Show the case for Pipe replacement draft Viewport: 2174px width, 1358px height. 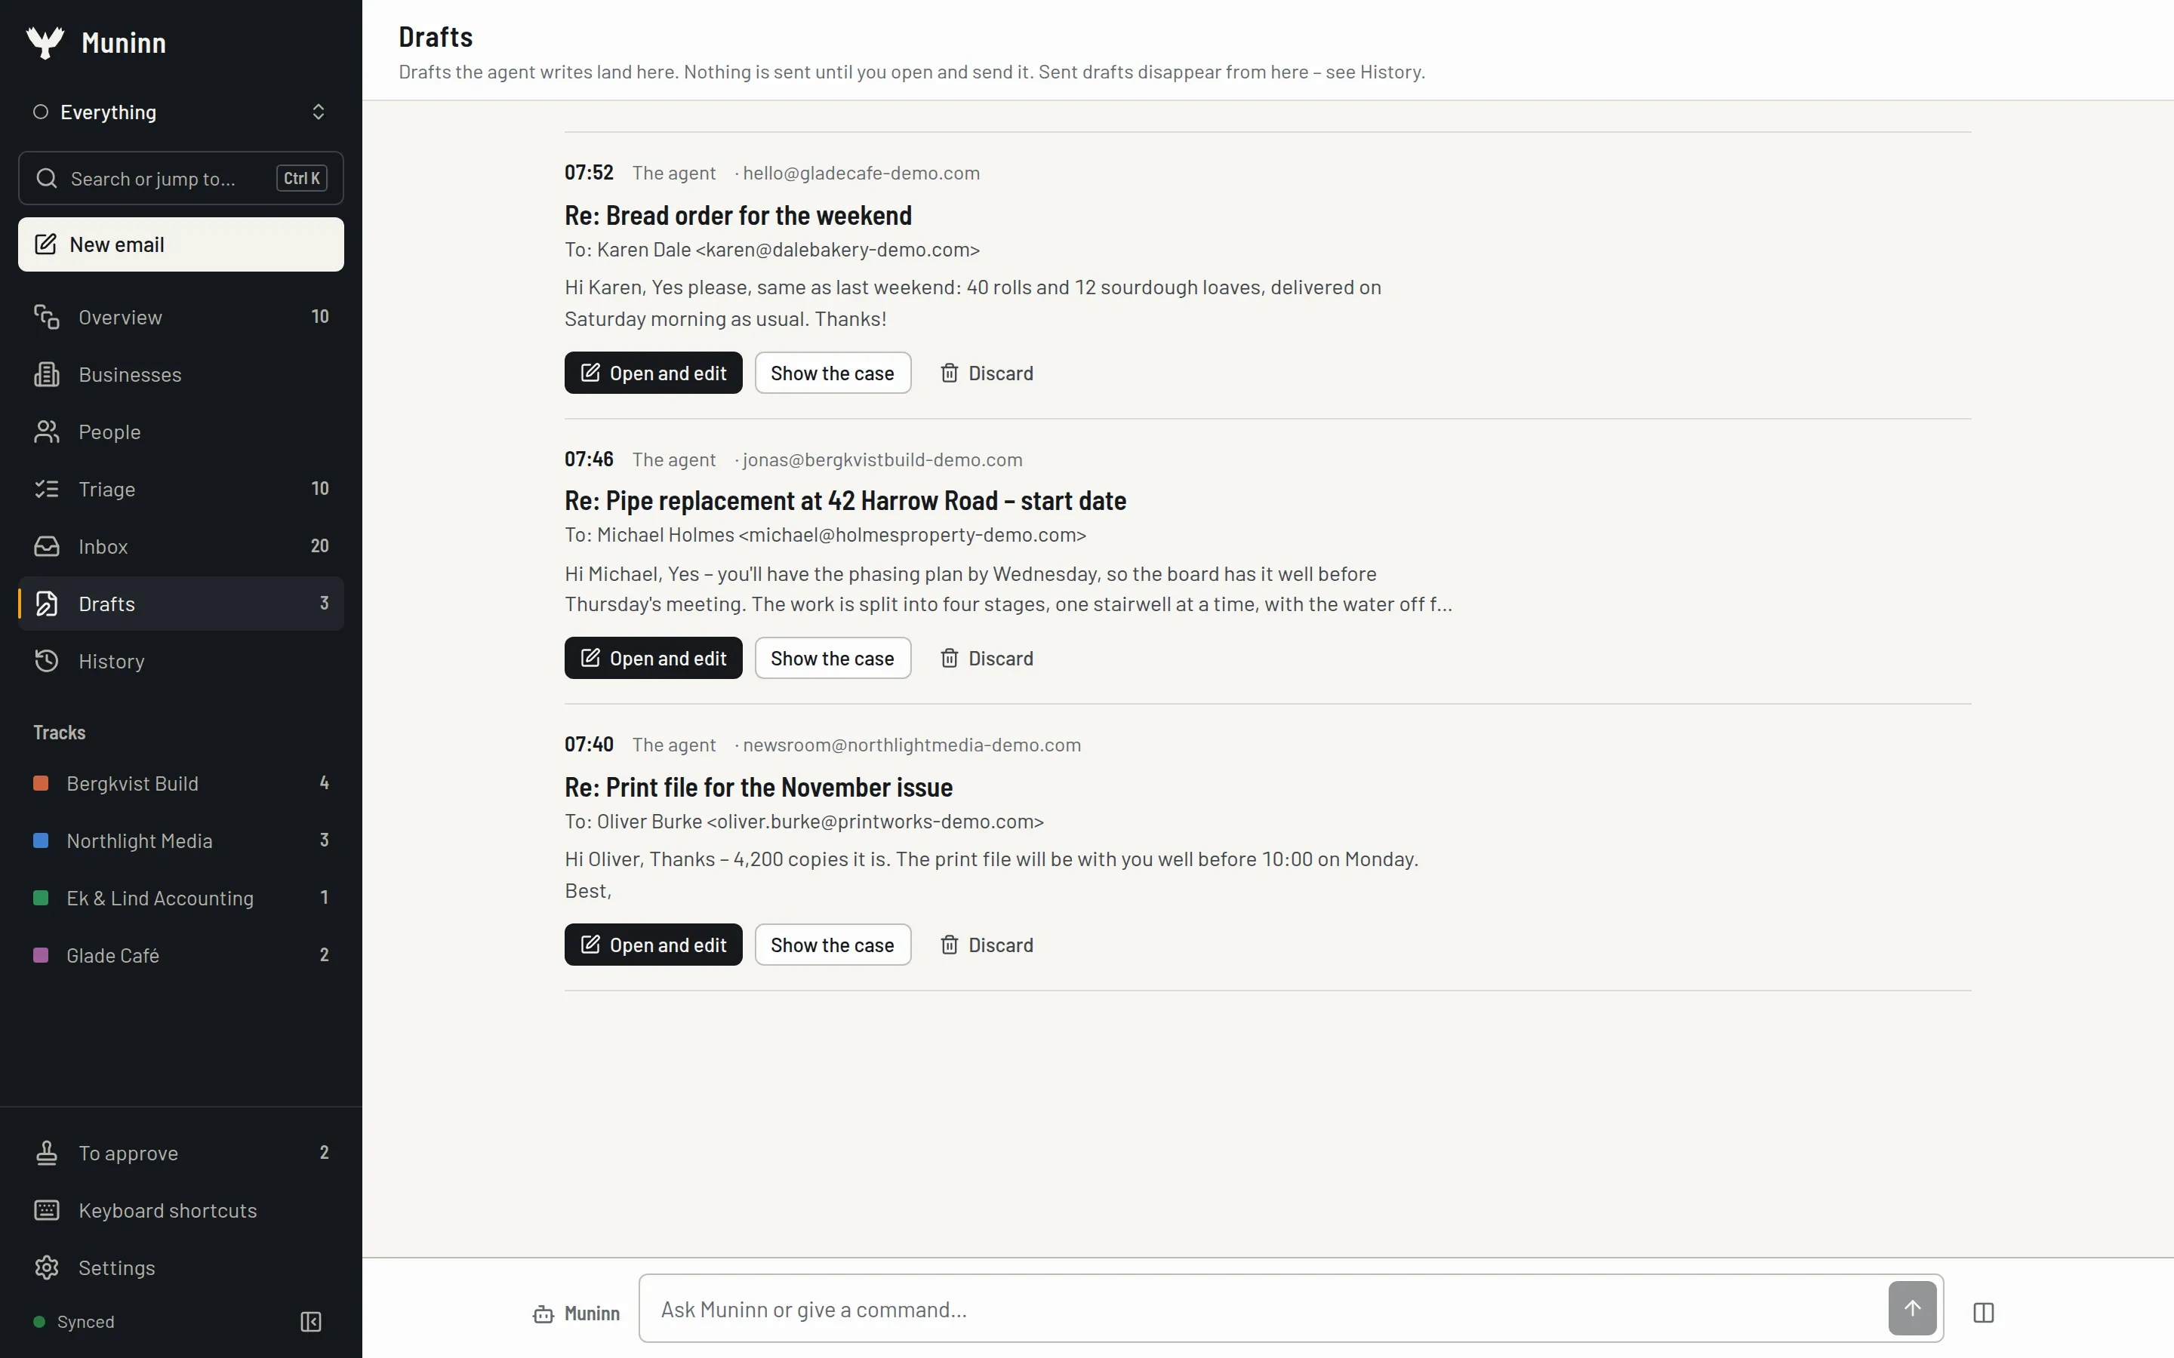click(833, 659)
